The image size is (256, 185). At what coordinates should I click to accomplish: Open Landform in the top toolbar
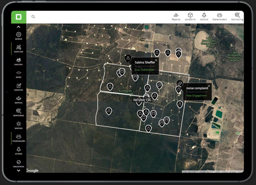pyautogui.click(x=190, y=17)
